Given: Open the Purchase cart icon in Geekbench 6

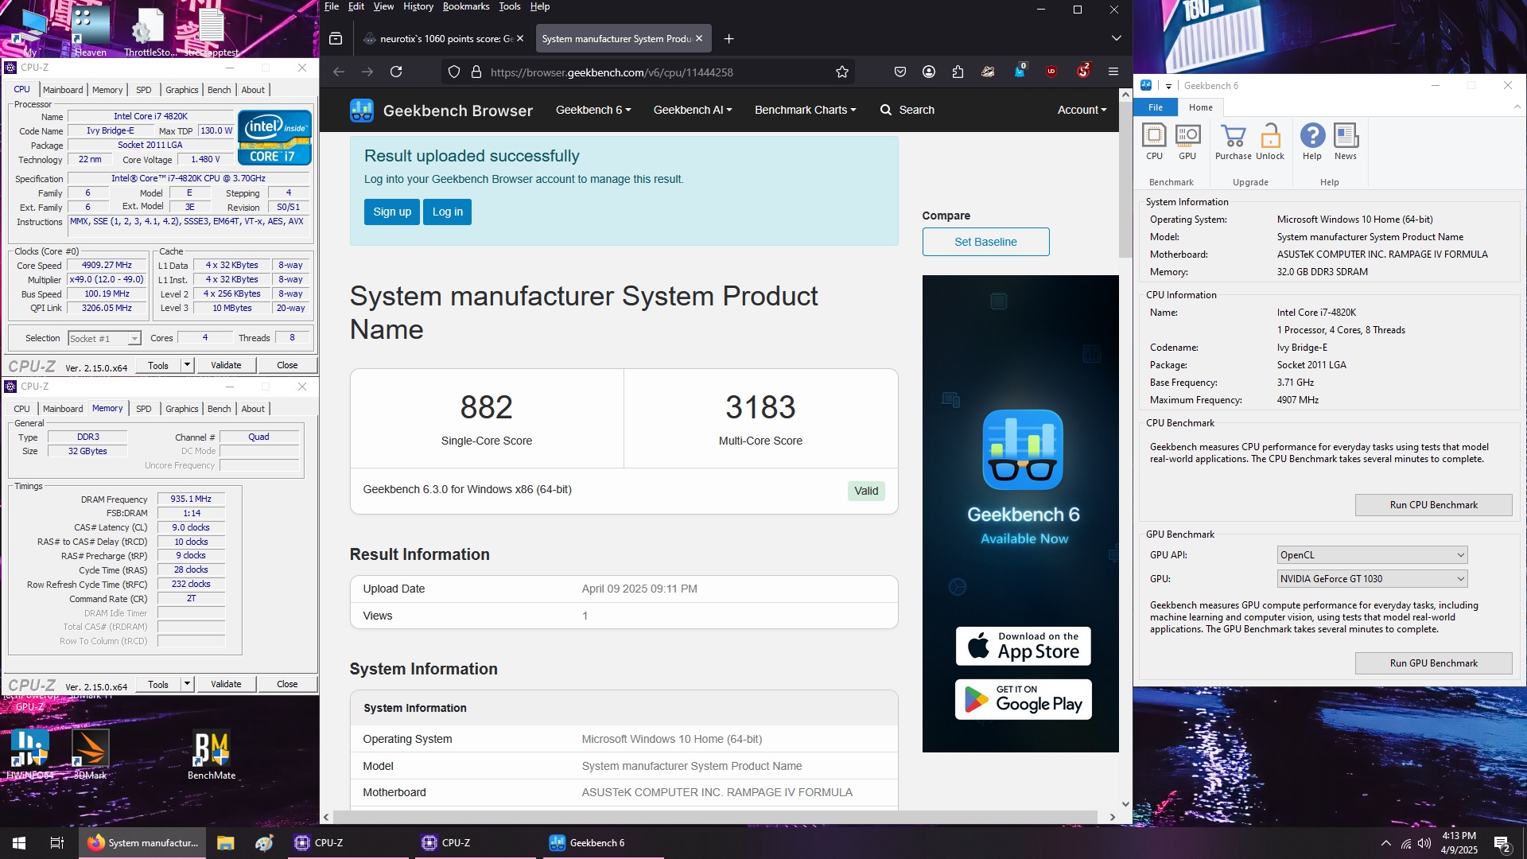Looking at the screenshot, I should (1233, 142).
